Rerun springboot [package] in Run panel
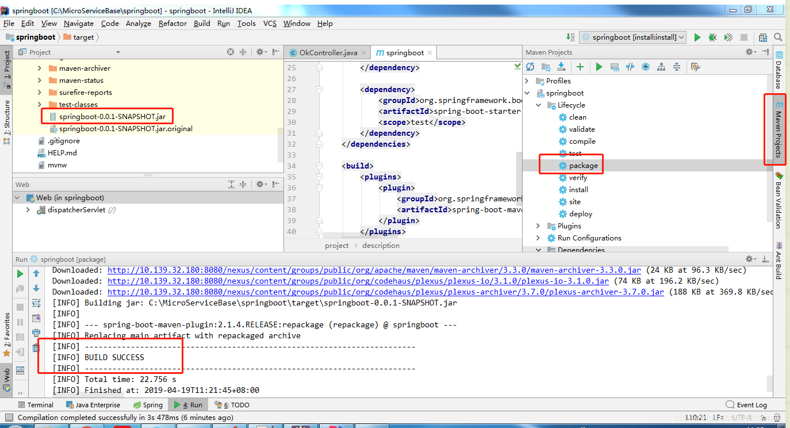 (20, 274)
